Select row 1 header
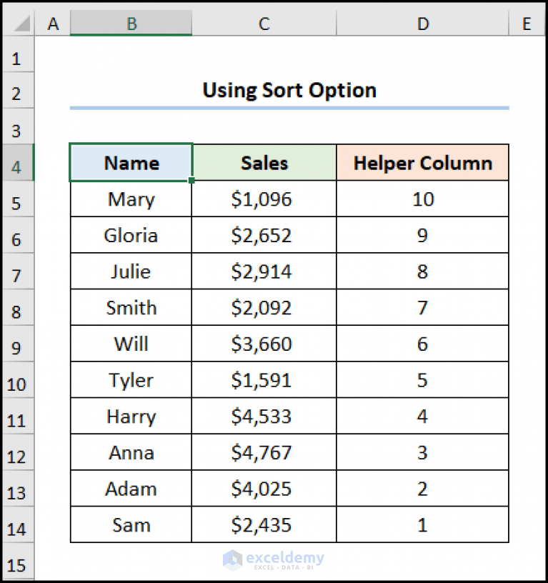This screenshot has width=548, height=583. [x=18, y=56]
